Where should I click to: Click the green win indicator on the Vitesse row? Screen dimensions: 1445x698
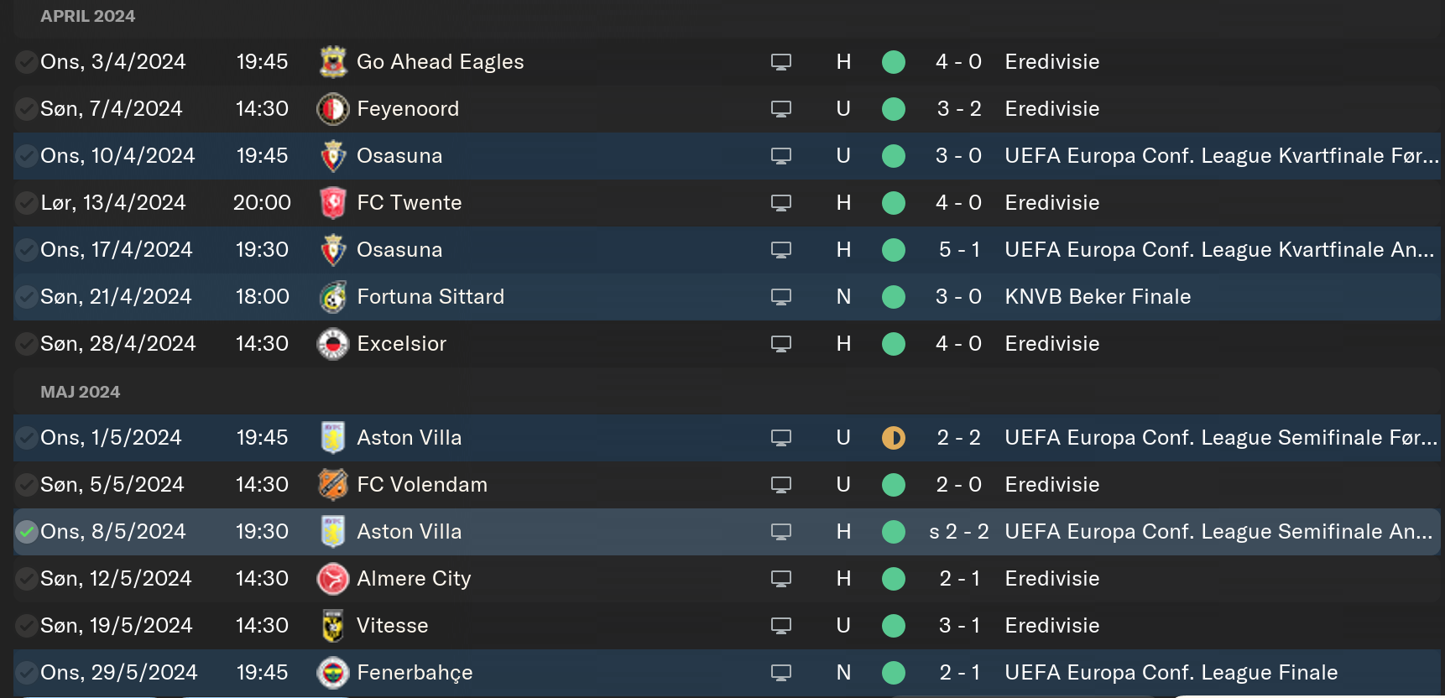(894, 626)
